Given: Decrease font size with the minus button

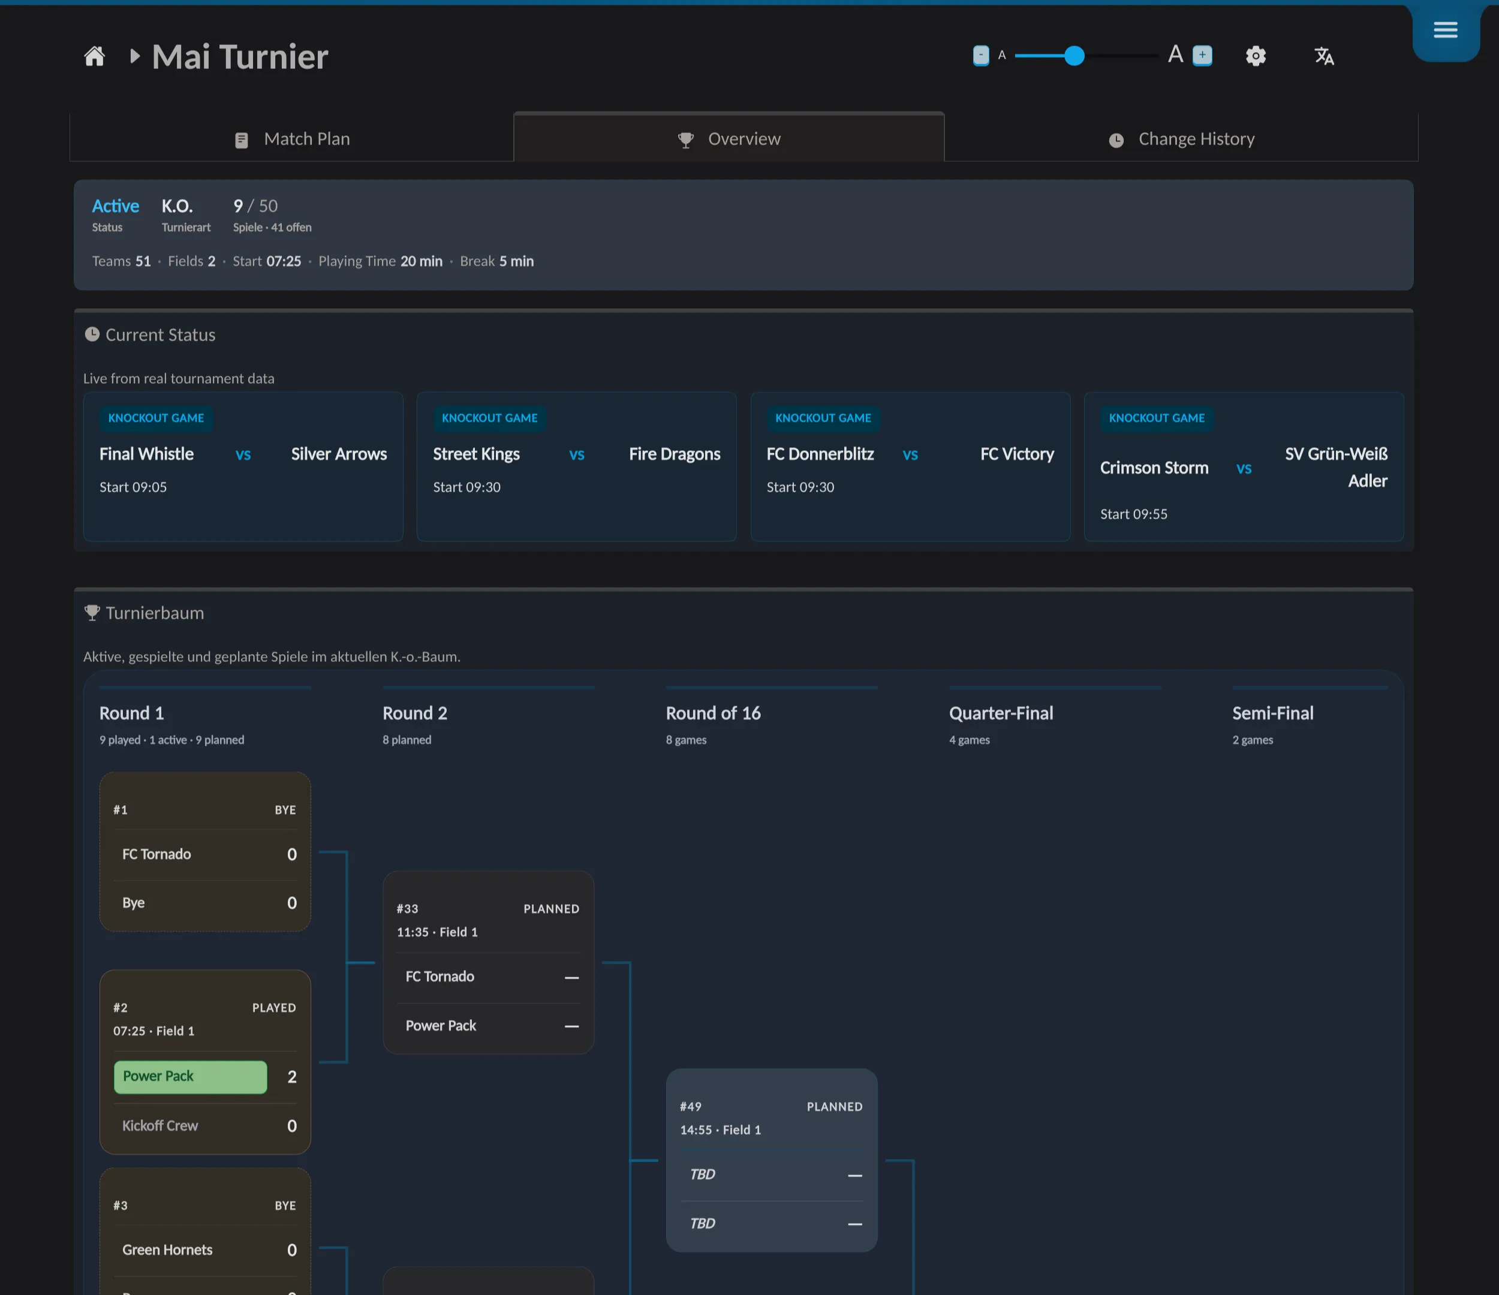Looking at the screenshot, I should tap(981, 56).
